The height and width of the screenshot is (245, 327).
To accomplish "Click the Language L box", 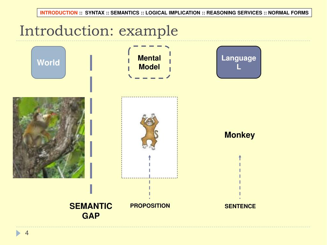I will tap(238, 62).
